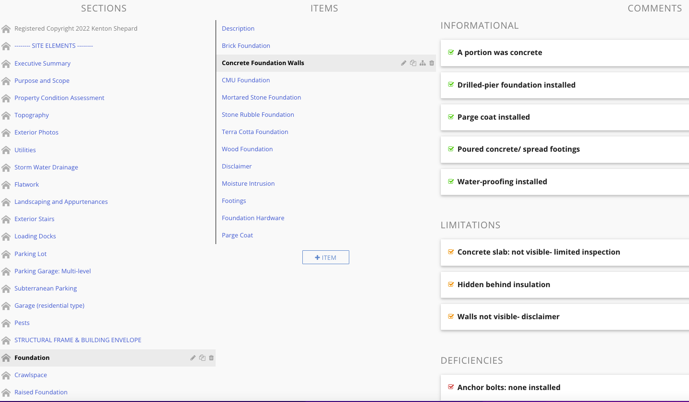Open hierarchy icon for Concrete Foundation Walls
Viewport: 689px width, 402px height.
423,63
